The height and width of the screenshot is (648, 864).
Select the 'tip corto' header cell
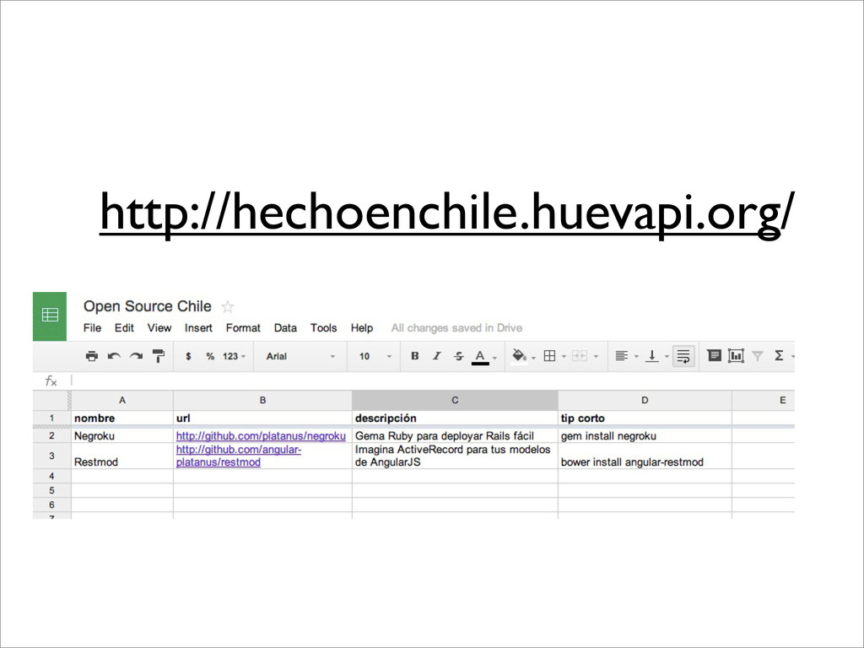tap(645, 418)
